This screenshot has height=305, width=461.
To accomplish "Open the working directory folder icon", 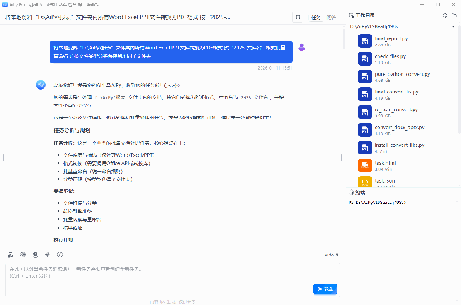I will (454, 15).
